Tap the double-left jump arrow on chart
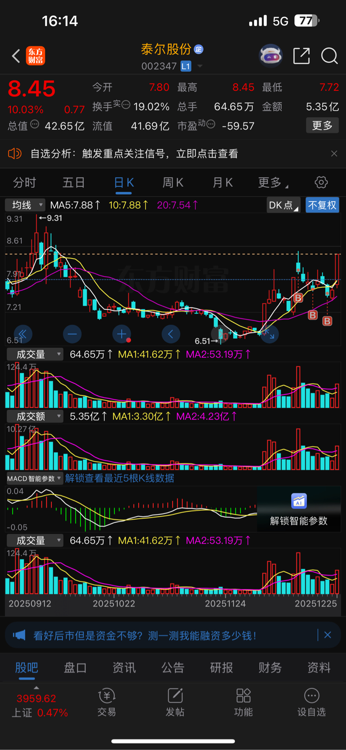 [23, 334]
